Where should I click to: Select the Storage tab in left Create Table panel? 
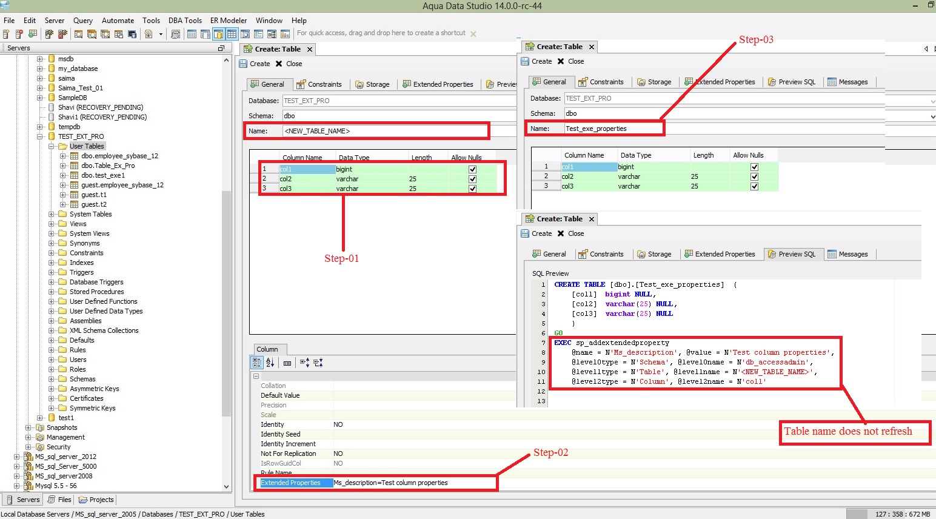[372, 84]
